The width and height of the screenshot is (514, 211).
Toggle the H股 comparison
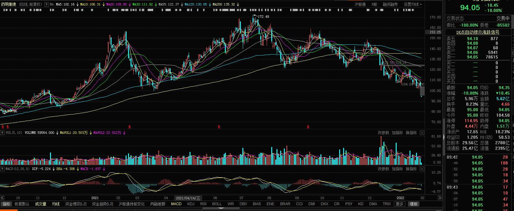[374, 4]
